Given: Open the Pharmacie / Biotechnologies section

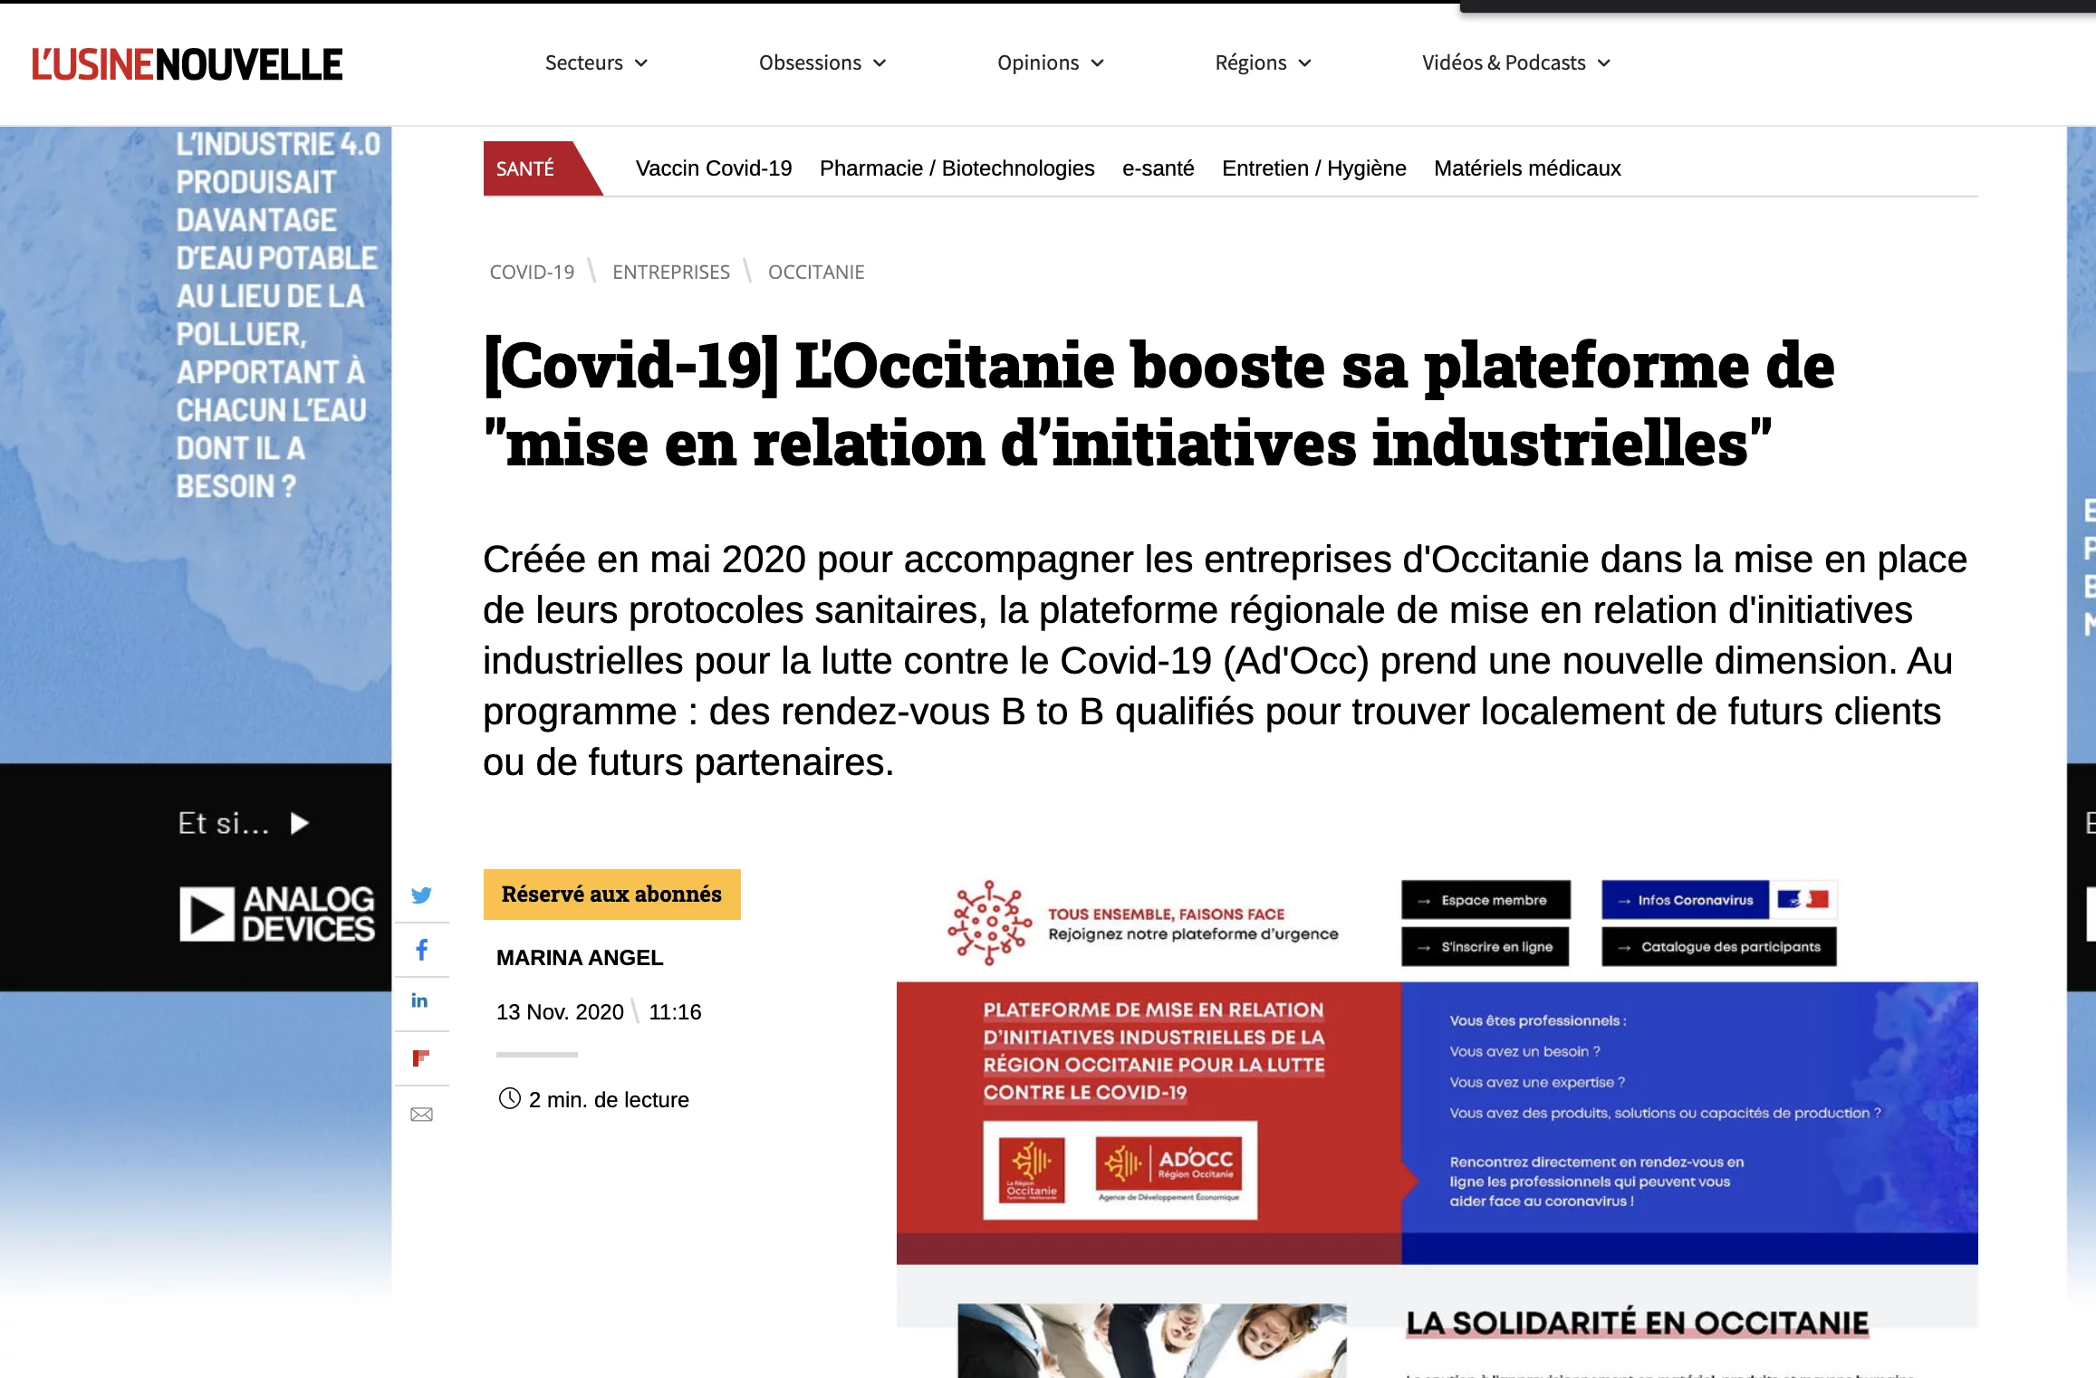Looking at the screenshot, I should [957, 168].
